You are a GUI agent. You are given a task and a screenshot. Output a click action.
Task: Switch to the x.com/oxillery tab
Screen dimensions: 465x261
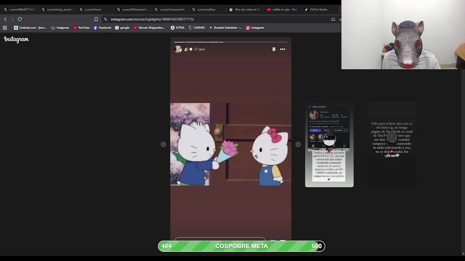[x=207, y=9]
